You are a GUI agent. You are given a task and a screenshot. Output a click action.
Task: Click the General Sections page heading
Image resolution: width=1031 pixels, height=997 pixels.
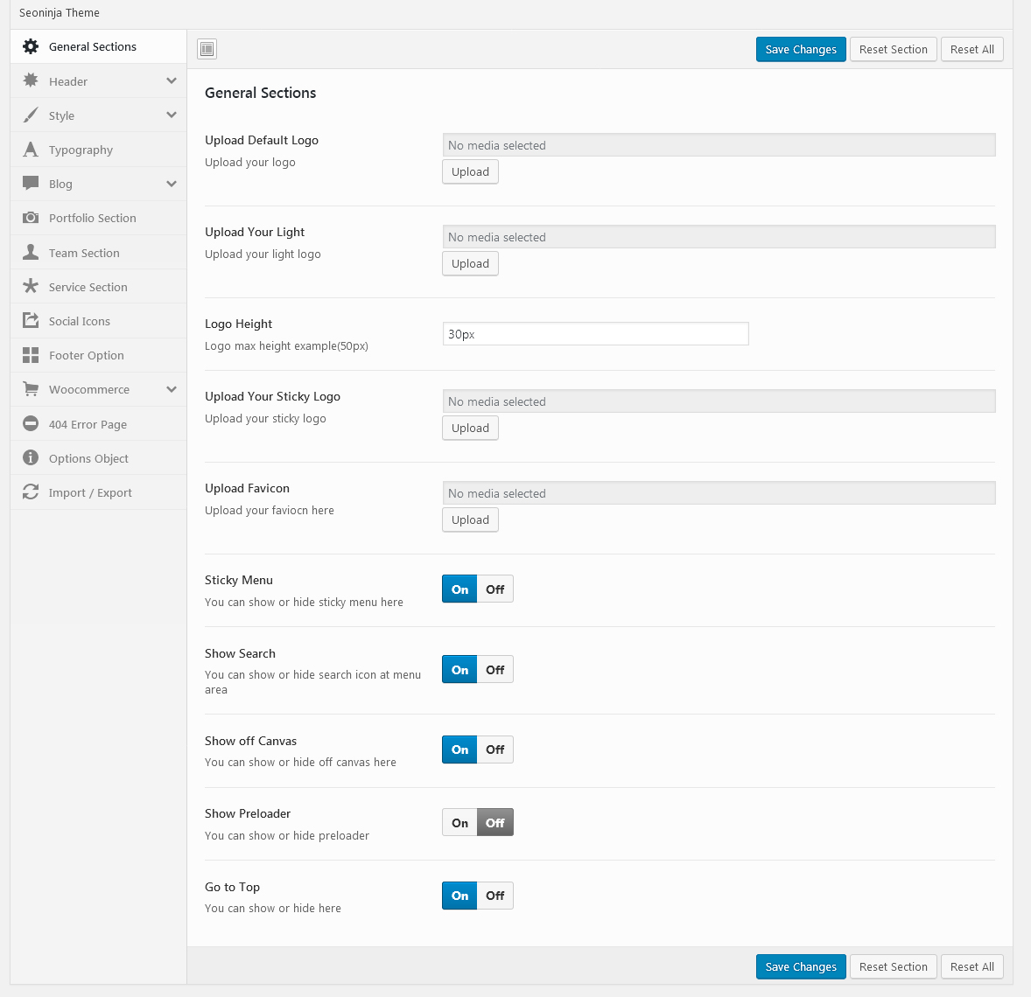click(x=261, y=93)
